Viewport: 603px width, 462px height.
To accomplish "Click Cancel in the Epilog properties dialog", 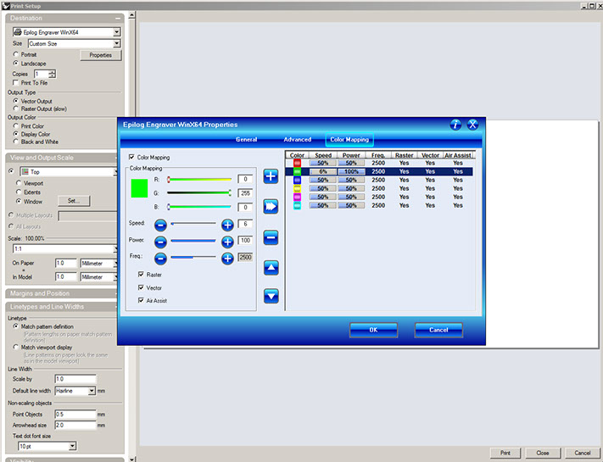I will 438,330.
